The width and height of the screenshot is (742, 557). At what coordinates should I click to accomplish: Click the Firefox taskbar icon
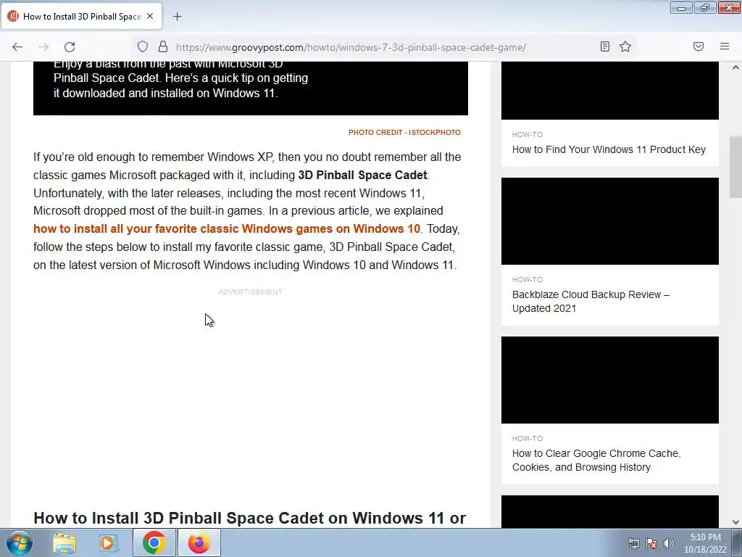(x=199, y=542)
